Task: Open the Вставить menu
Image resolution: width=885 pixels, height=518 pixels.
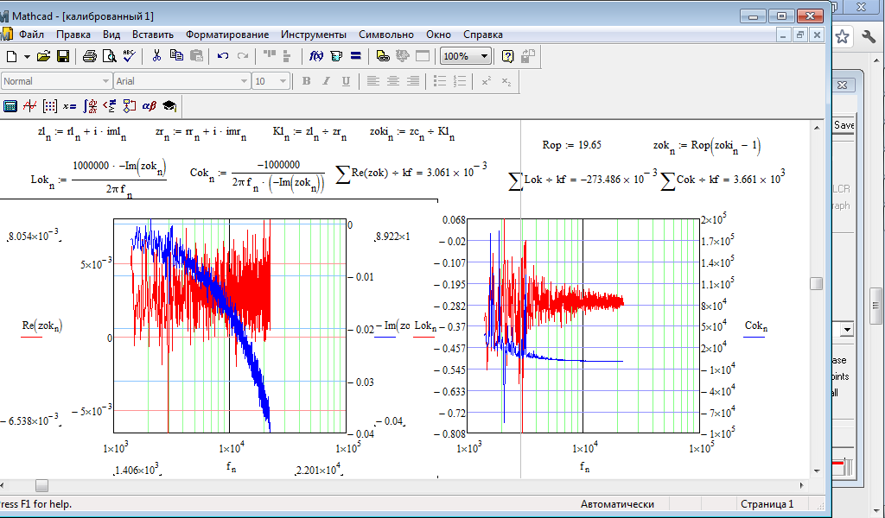Action: click(152, 35)
